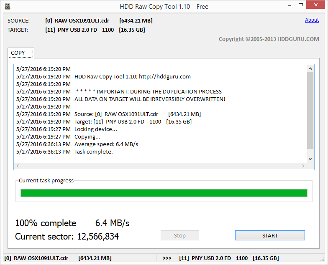The width and height of the screenshot is (328, 265).
Task: Close the HDD Raw Copy Tool window
Action: 315,5
